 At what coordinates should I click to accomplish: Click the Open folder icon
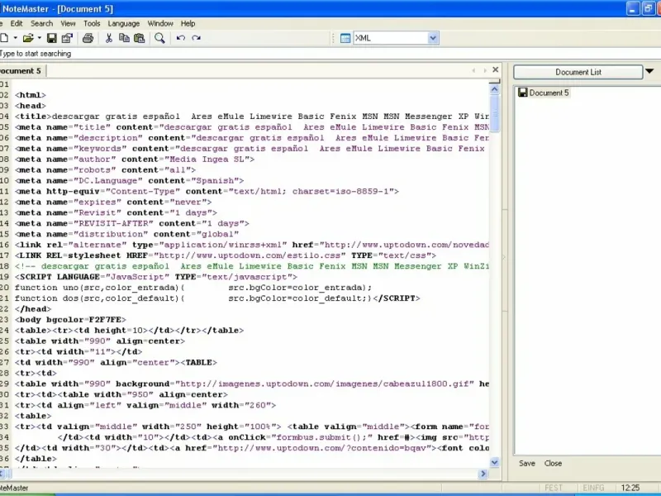tap(28, 38)
